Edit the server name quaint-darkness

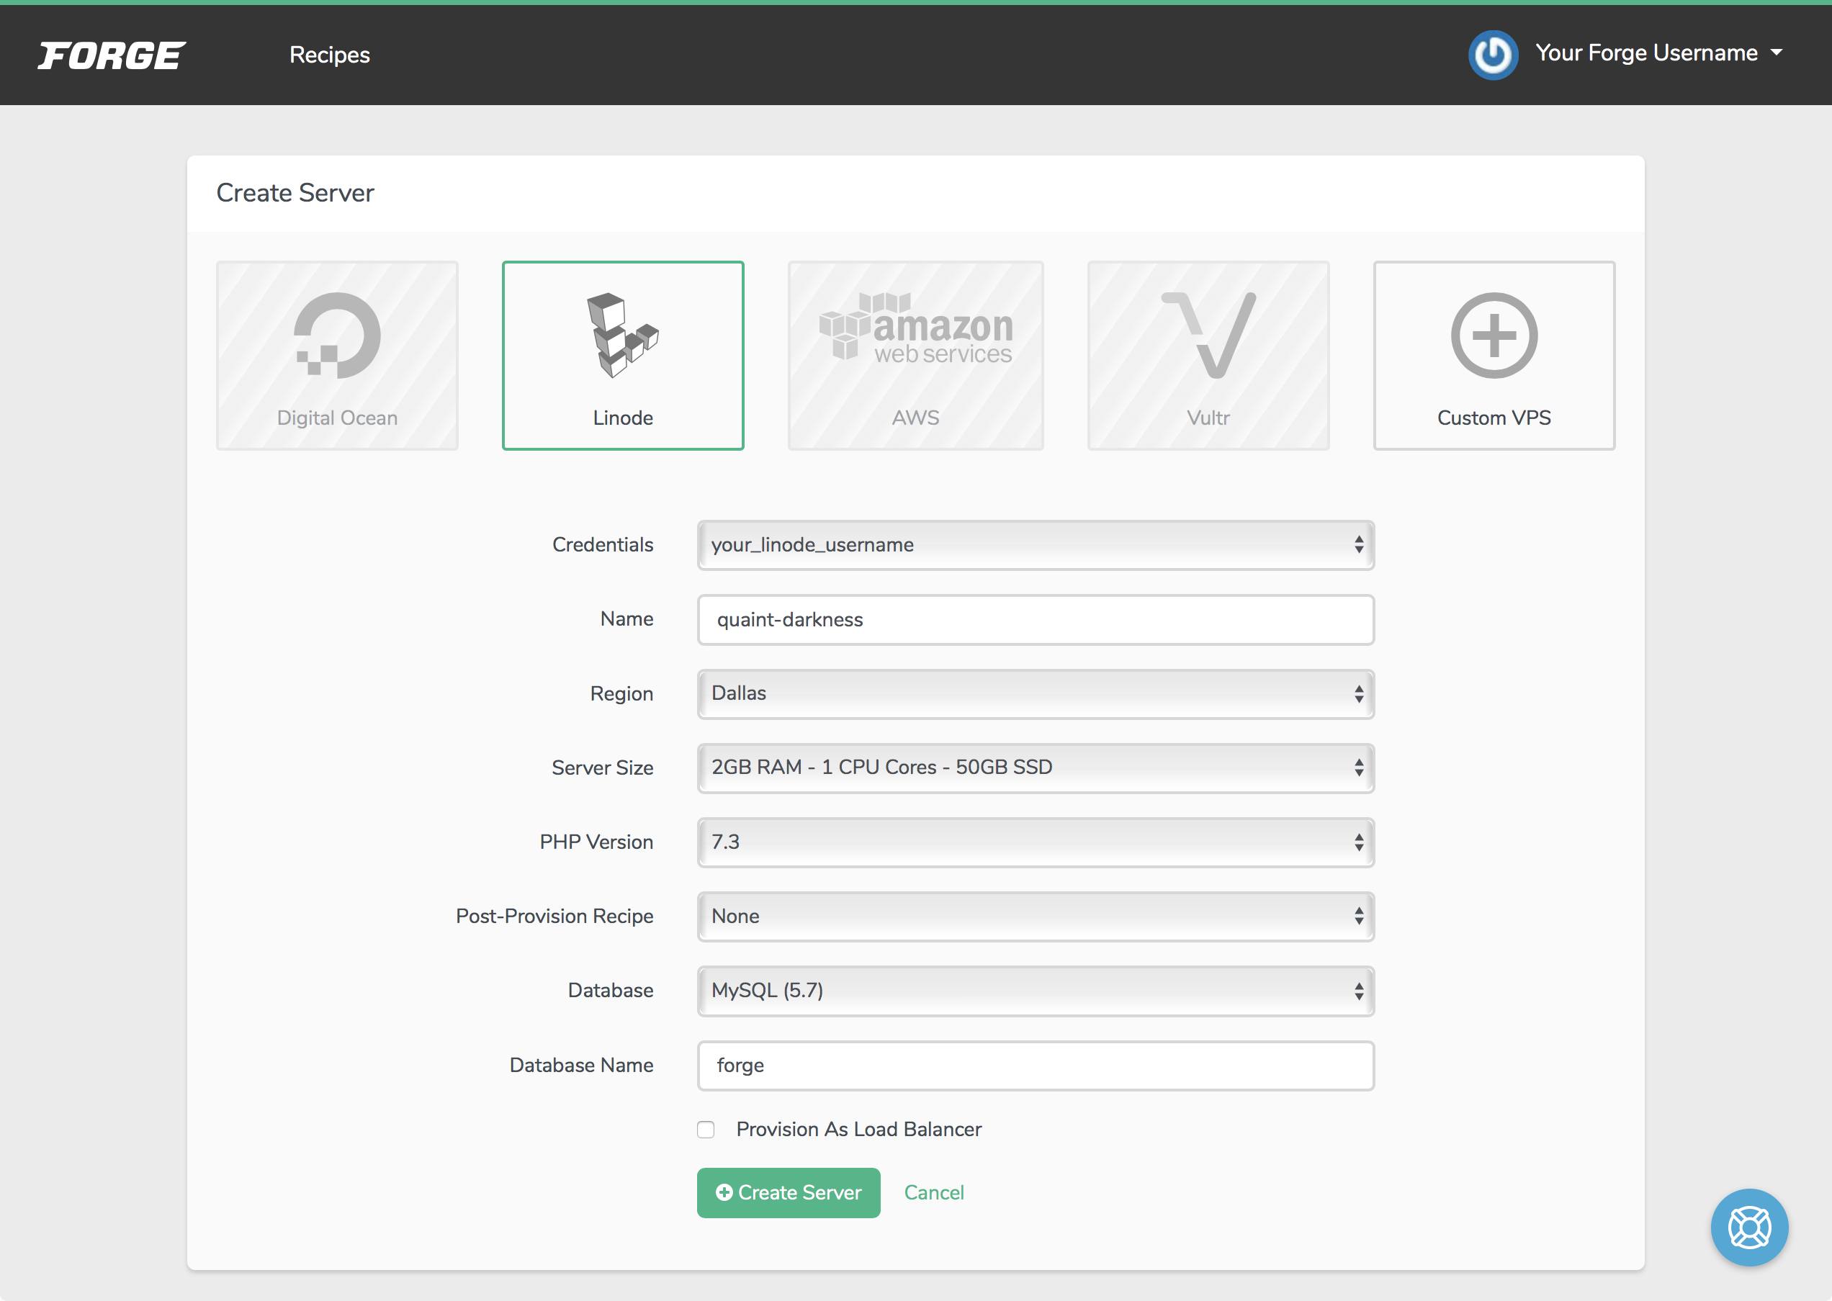pos(1035,618)
